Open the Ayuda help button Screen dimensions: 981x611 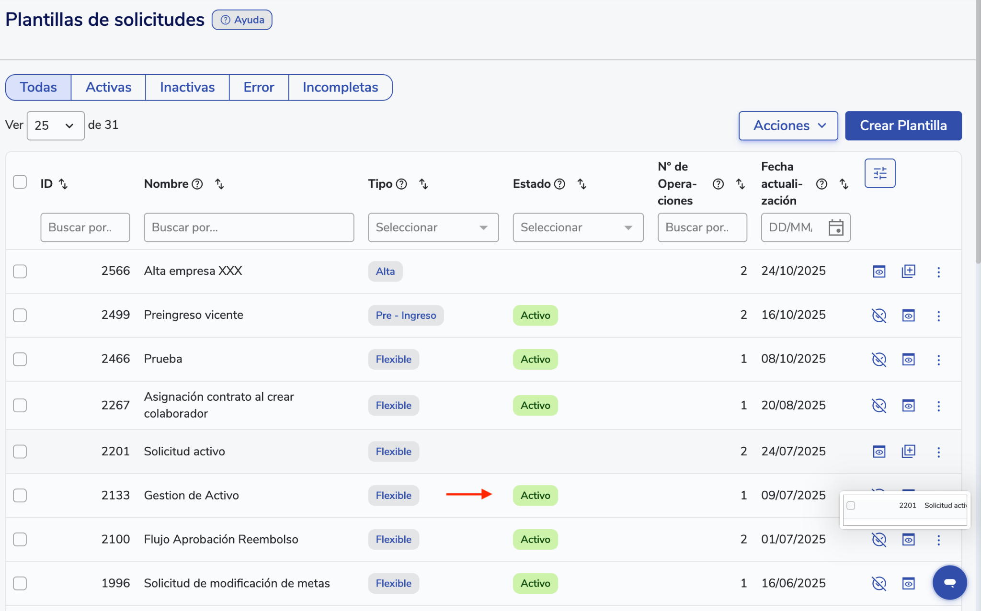click(242, 20)
